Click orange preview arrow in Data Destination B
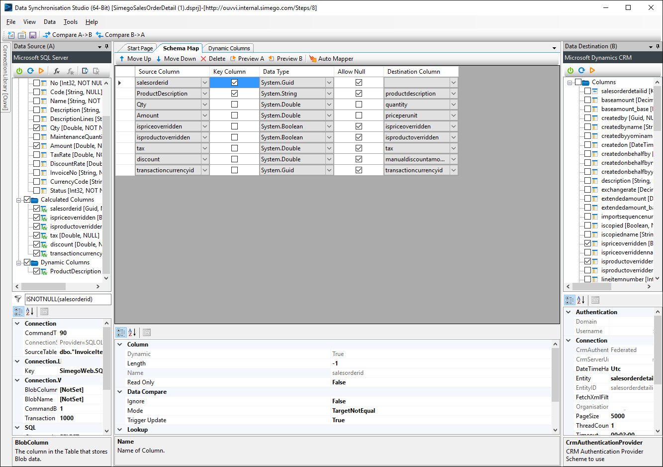 pos(592,71)
